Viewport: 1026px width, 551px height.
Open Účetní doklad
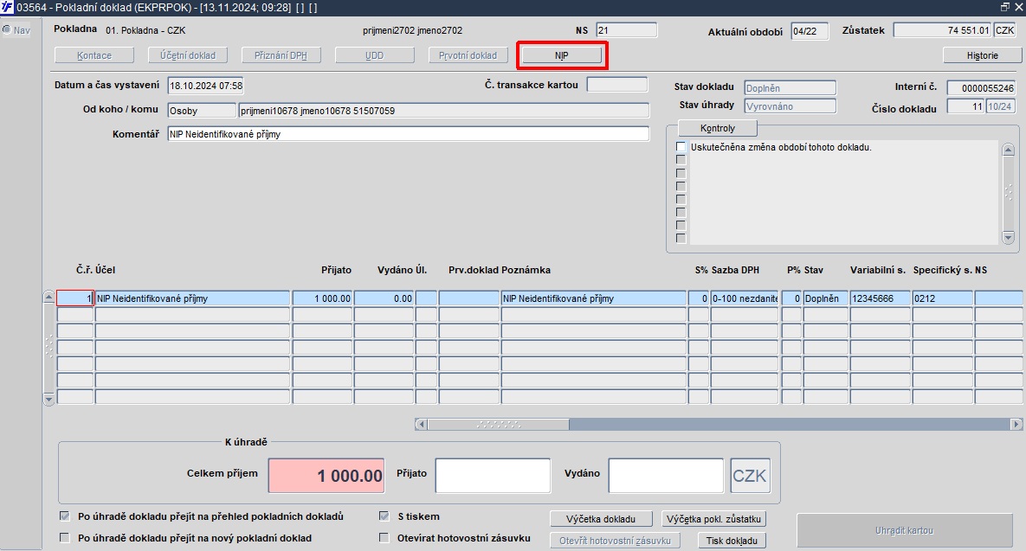pyautogui.click(x=188, y=55)
